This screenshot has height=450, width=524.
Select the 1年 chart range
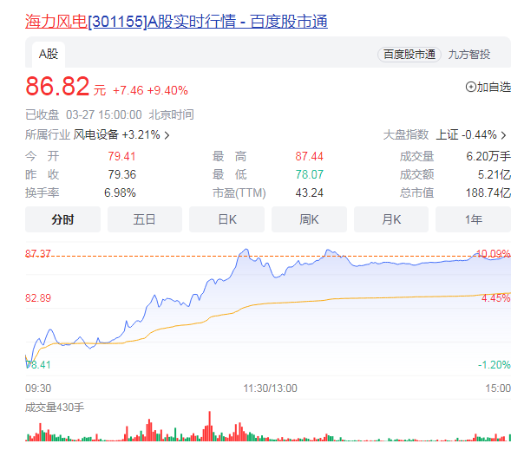click(x=474, y=219)
